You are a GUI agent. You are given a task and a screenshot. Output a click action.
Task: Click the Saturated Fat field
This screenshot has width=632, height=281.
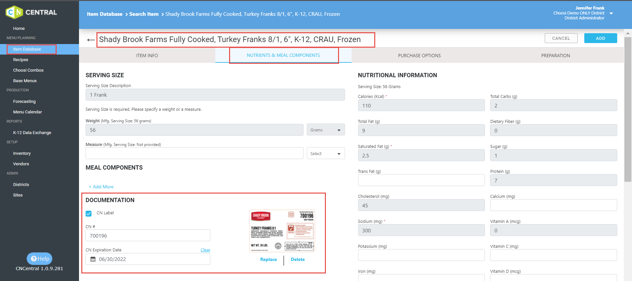421,155
